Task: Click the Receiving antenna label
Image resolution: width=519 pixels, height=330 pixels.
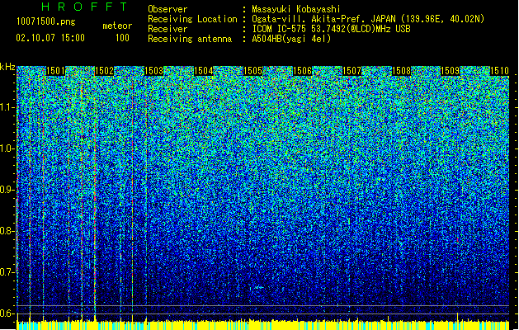Action: tap(190, 39)
